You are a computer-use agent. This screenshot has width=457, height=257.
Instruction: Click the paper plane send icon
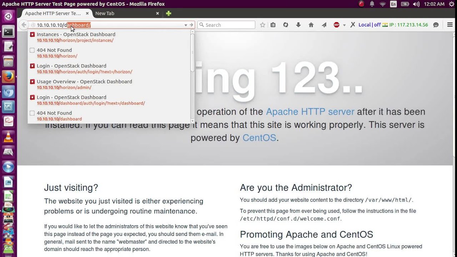(324, 25)
